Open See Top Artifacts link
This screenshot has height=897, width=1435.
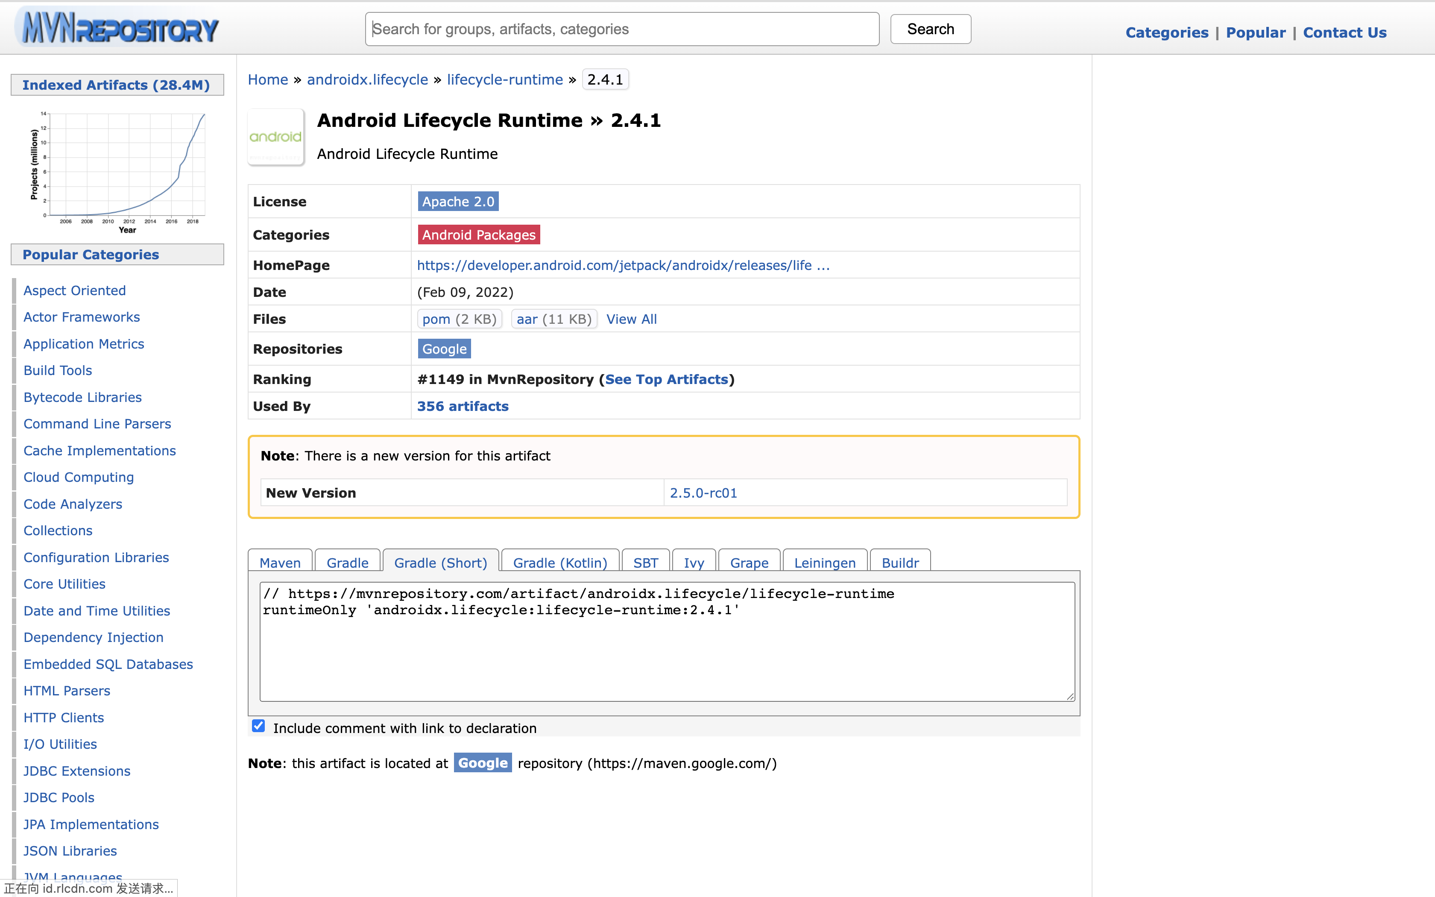coord(667,380)
